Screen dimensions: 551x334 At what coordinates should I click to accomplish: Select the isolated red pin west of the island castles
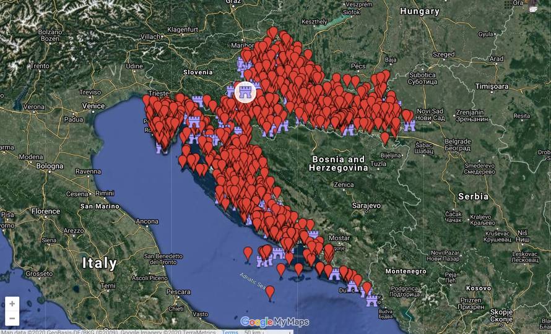[x=248, y=253]
